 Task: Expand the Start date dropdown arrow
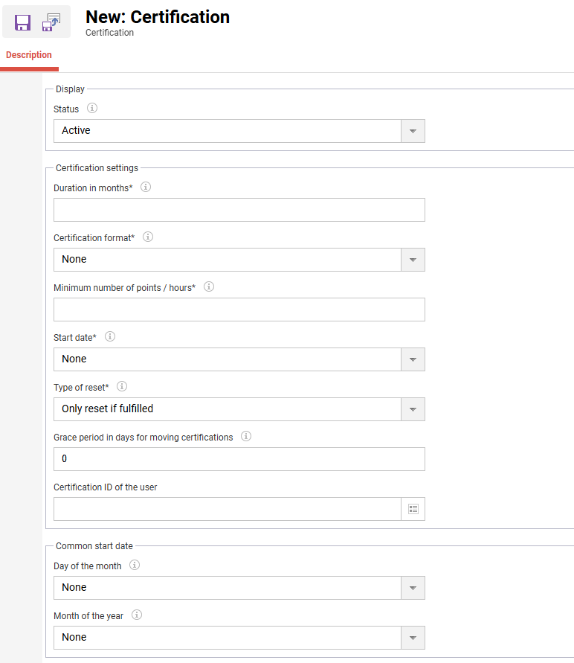[x=413, y=359]
